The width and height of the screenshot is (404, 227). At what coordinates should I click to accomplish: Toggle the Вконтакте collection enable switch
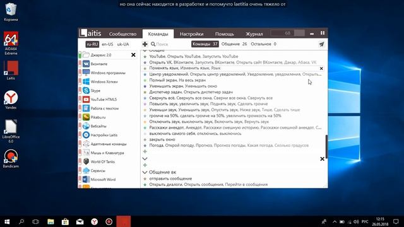(x=80, y=64)
